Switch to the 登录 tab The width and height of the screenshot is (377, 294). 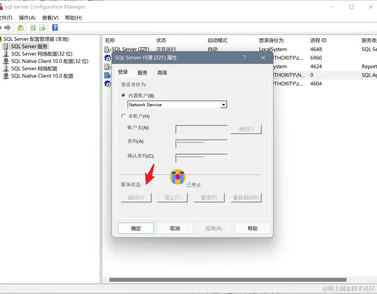click(x=123, y=72)
